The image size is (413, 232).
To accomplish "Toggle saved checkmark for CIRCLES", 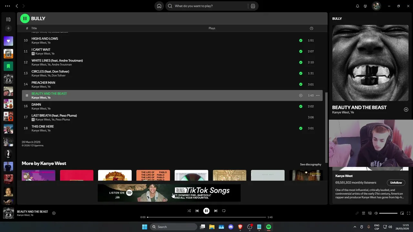I will pyautogui.click(x=301, y=73).
